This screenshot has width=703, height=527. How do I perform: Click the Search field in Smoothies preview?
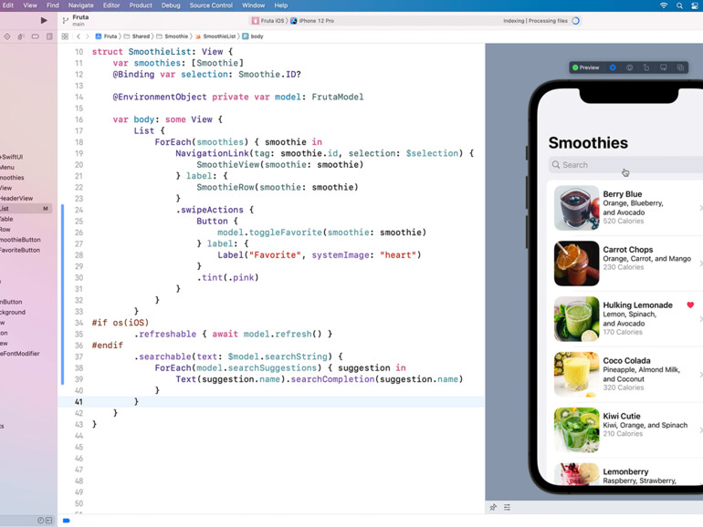coord(626,165)
